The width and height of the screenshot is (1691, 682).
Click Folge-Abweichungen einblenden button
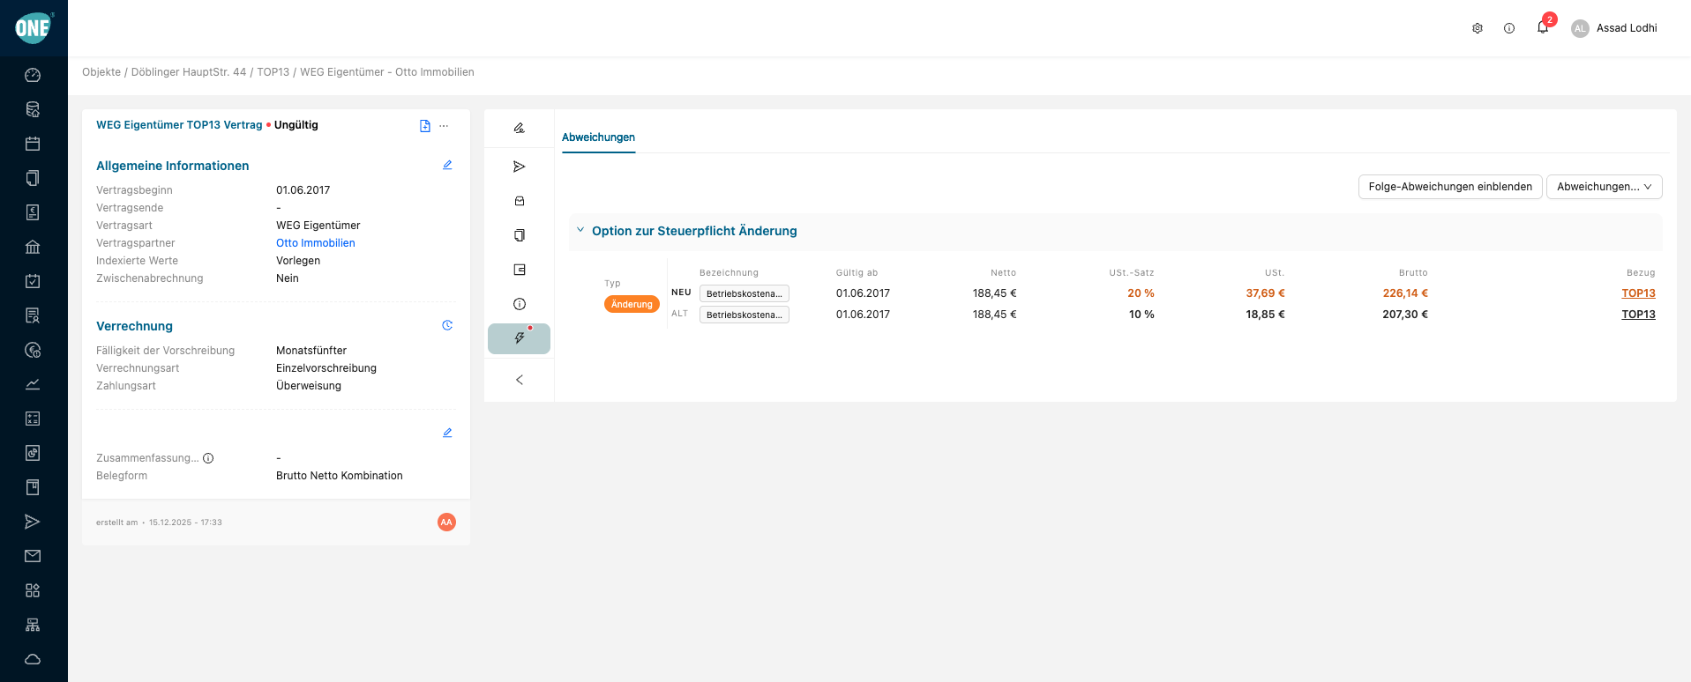click(x=1450, y=187)
